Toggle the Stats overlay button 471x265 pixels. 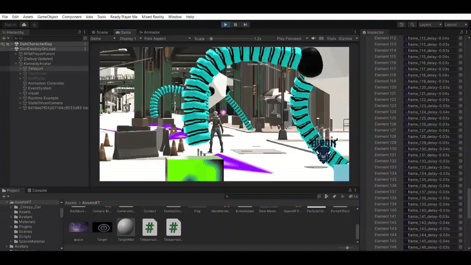331,38
